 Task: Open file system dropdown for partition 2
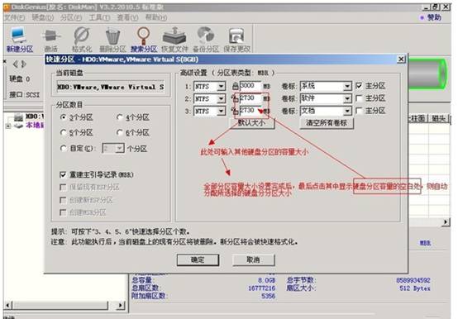222,98
